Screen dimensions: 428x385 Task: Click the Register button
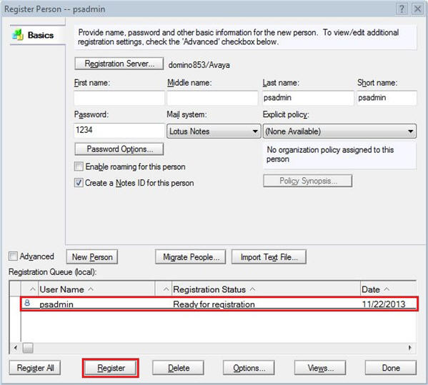(111, 368)
